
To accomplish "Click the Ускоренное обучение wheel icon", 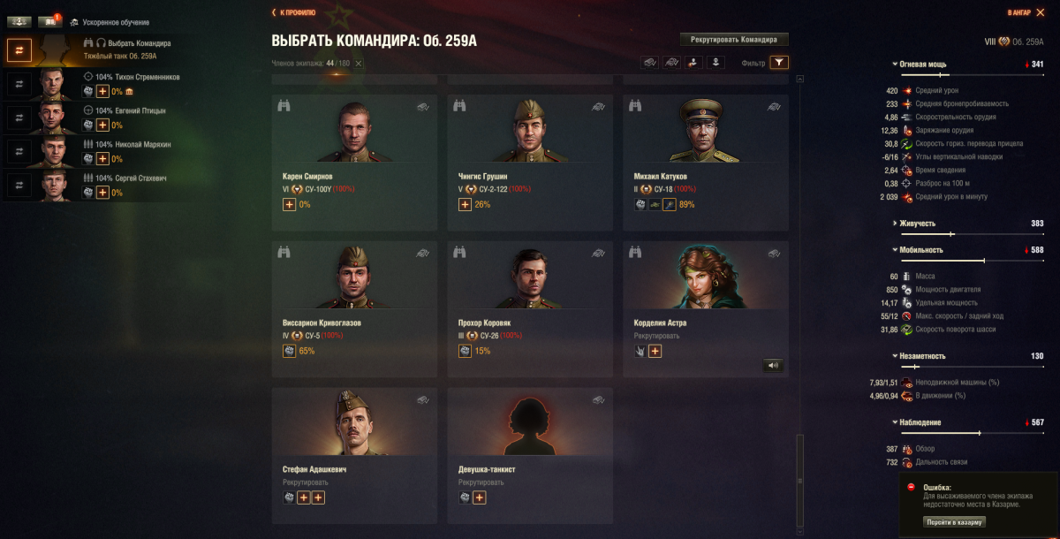I will tap(74, 22).
